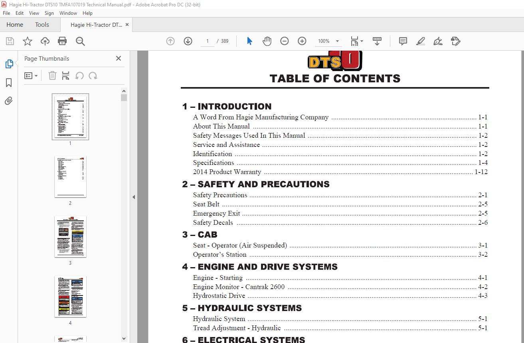The width and height of the screenshot is (524, 343).
Task: Click 'Seat Belt' contents entry
Action: tap(206, 204)
